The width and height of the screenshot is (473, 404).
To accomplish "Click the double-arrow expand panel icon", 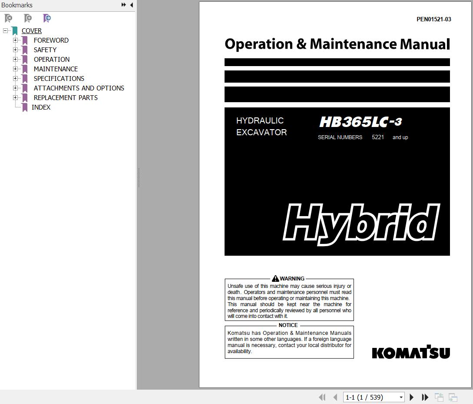I will pyautogui.click(x=124, y=5).
